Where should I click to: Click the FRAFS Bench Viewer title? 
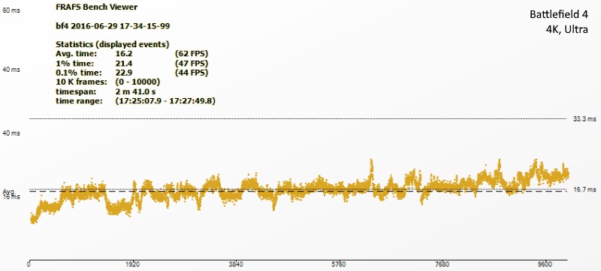(97, 7)
